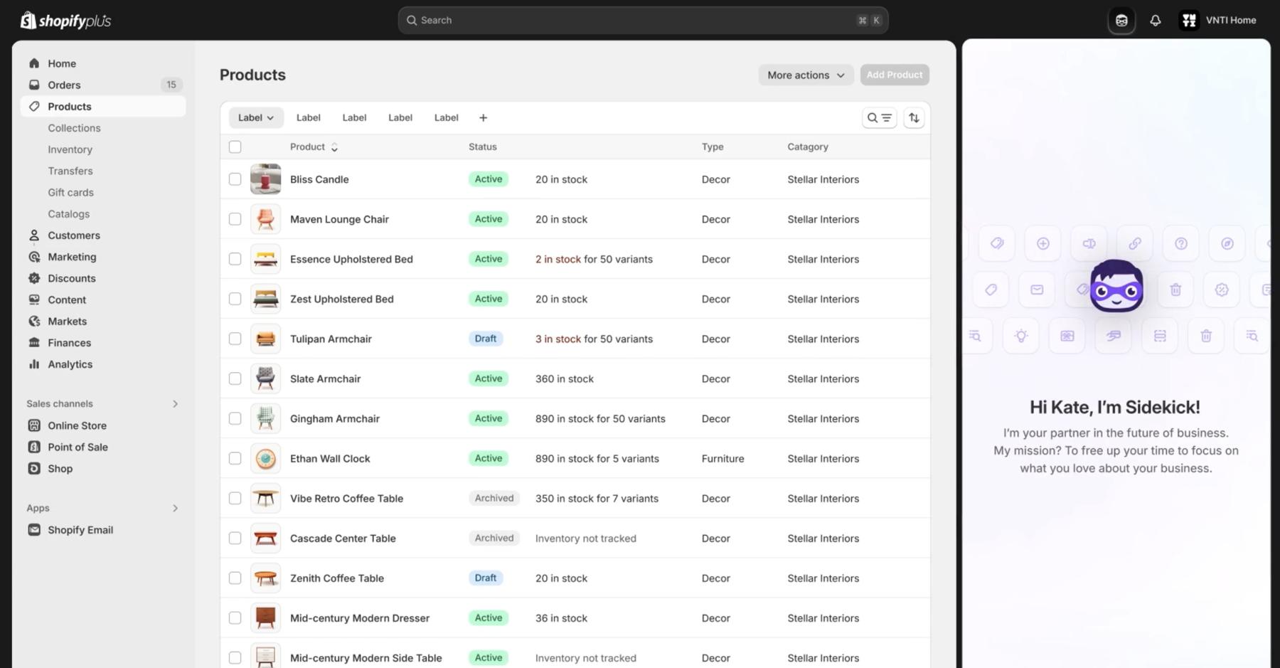Viewport: 1280px width, 668px height.
Task: Click the Status column header
Action: click(483, 147)
